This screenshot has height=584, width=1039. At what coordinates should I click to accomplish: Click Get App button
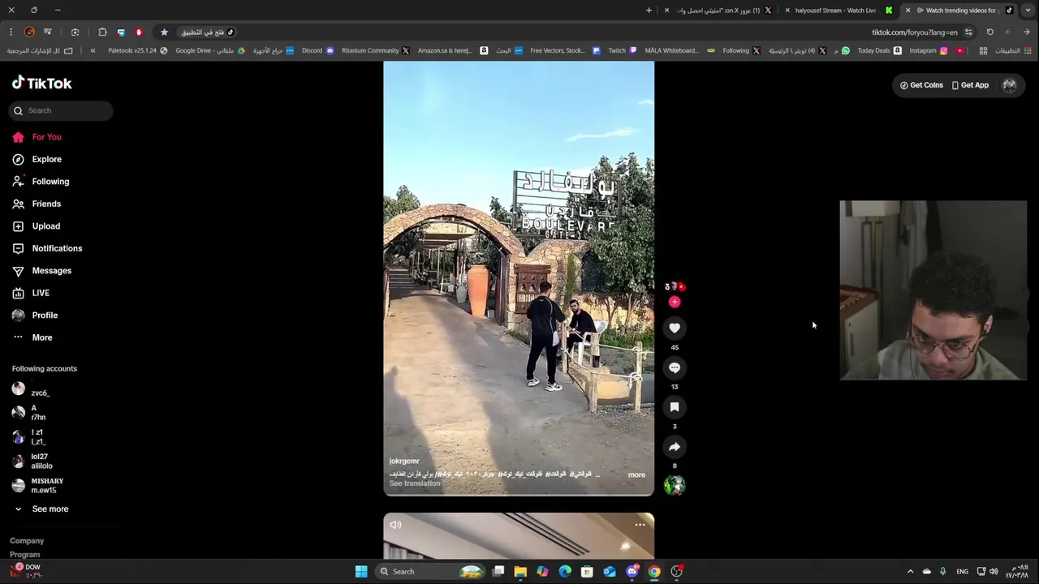tap(970, 85)
